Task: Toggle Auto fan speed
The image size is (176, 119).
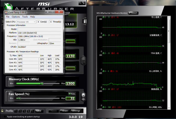Action: 72,94
